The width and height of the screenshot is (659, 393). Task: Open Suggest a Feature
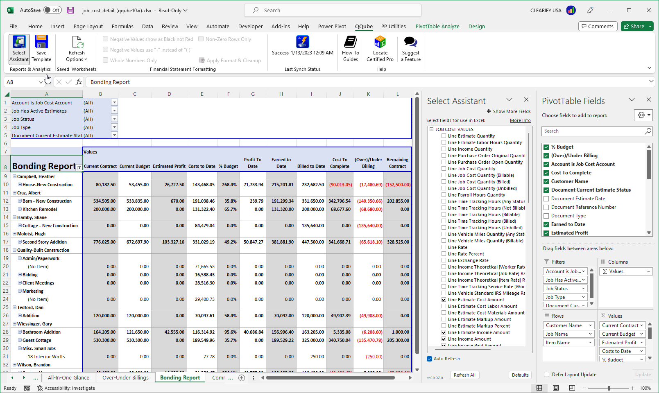click(x=410, y=48)
